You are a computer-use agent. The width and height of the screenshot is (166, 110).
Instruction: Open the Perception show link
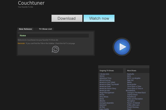pyautogui.click(x=131, y=101)
